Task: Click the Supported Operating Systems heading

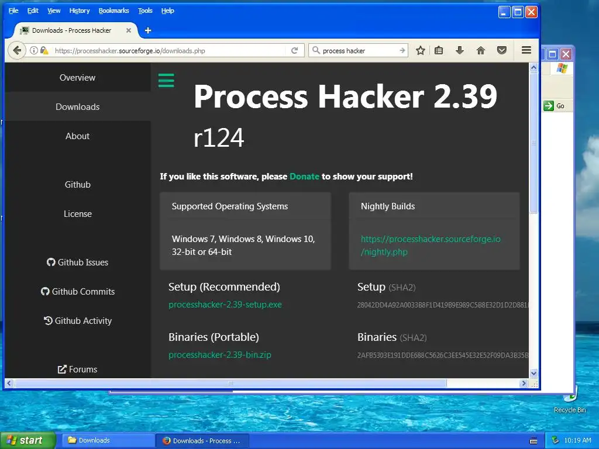Action: [229, 206]
